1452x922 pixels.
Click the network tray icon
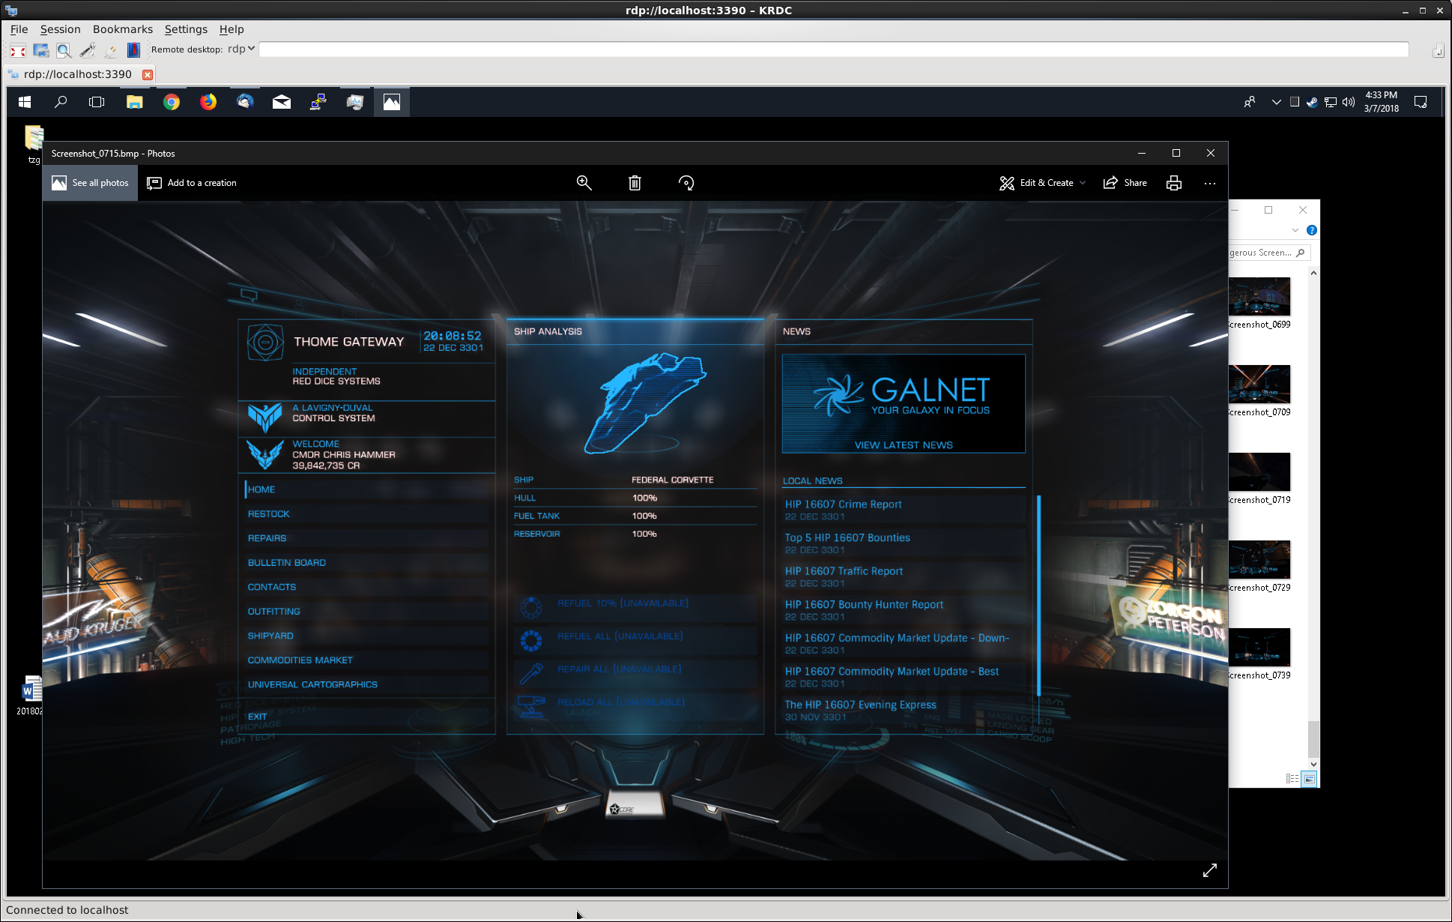(1330, 102)
